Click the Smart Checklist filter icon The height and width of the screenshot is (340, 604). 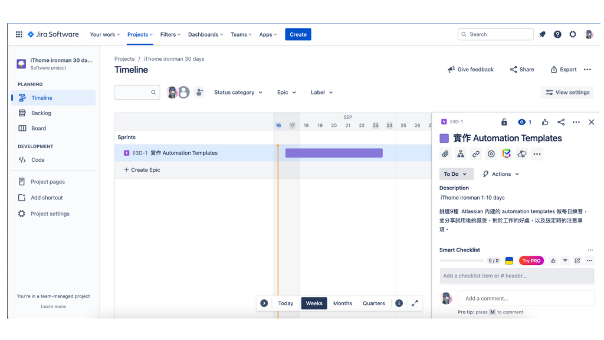click(565, 260)
